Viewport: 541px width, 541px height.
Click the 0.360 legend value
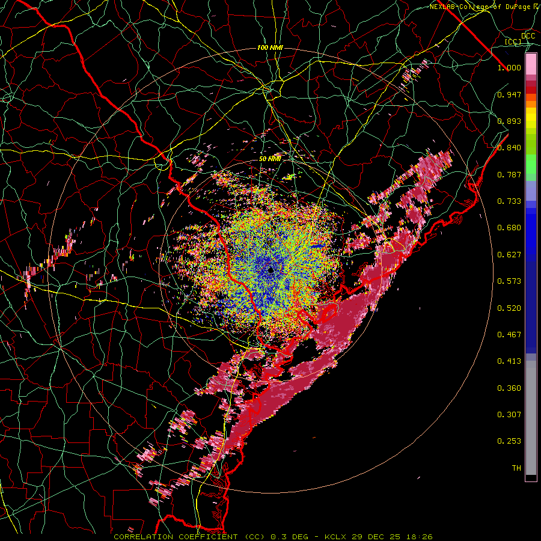click(509, 388)
